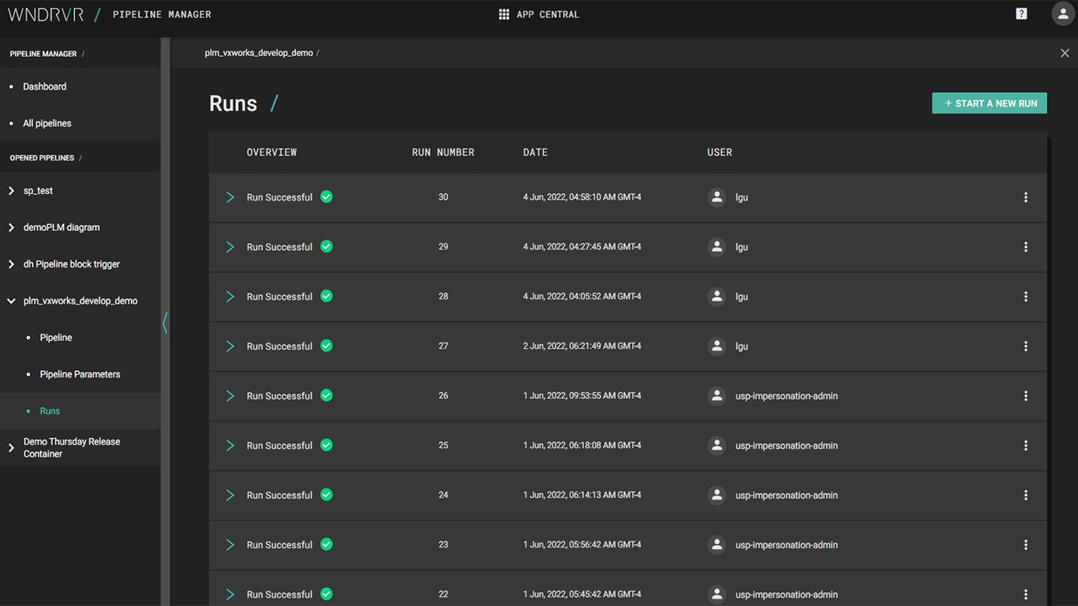This screenshot has width=1078, height=606.
Task: Click the lgu user avatar on run 30
Action: (x=717, y=197)
